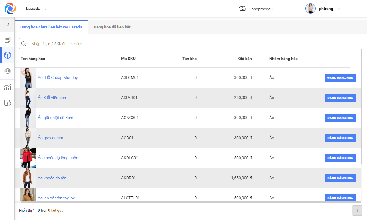Open the sync history sidebar icon
This screenshot has height=220, width=367.
pyautogui.click(x=7, y=103)
